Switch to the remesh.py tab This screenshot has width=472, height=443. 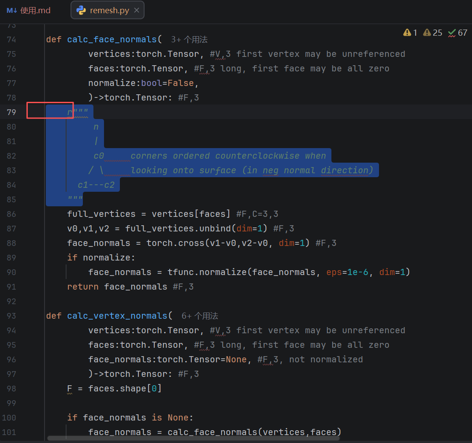[x=108, y=11]
